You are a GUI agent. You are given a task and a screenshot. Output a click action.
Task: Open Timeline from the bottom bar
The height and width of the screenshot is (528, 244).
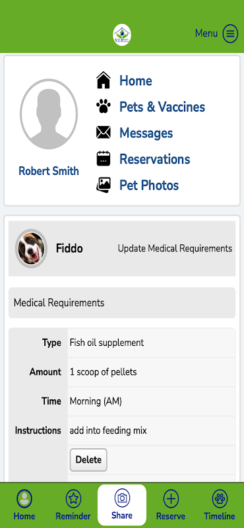[x=220, y=505]
